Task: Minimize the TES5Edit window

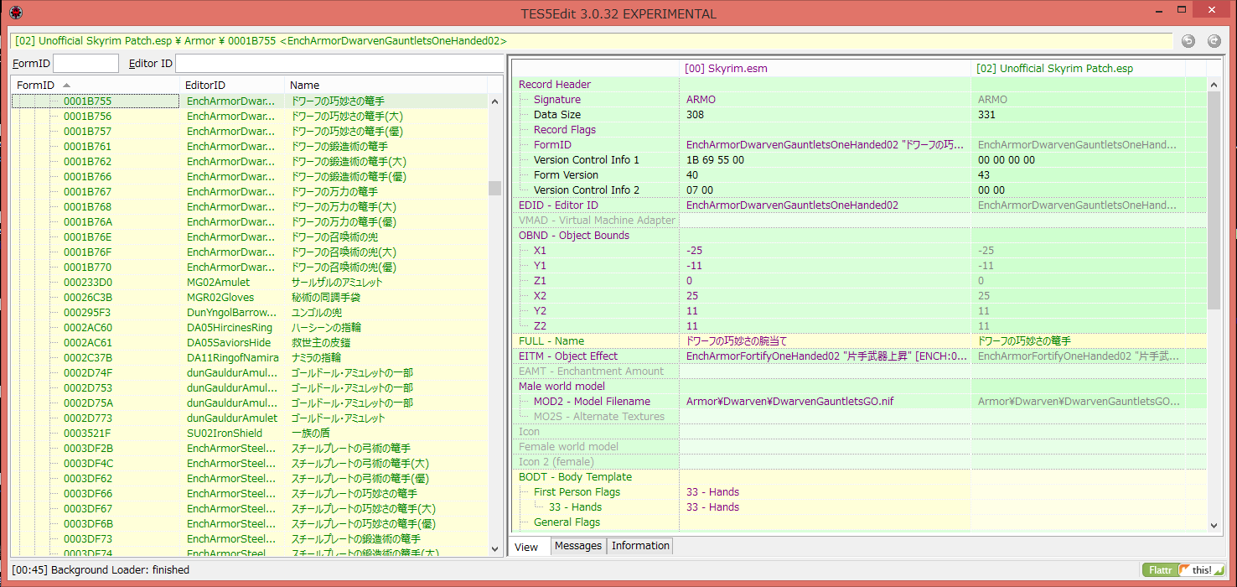Action: 1160,10
